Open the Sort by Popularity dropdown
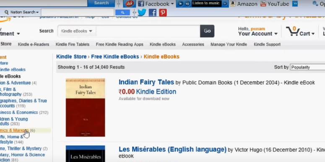The image size is (325, 162). click(x=307, y=67)
